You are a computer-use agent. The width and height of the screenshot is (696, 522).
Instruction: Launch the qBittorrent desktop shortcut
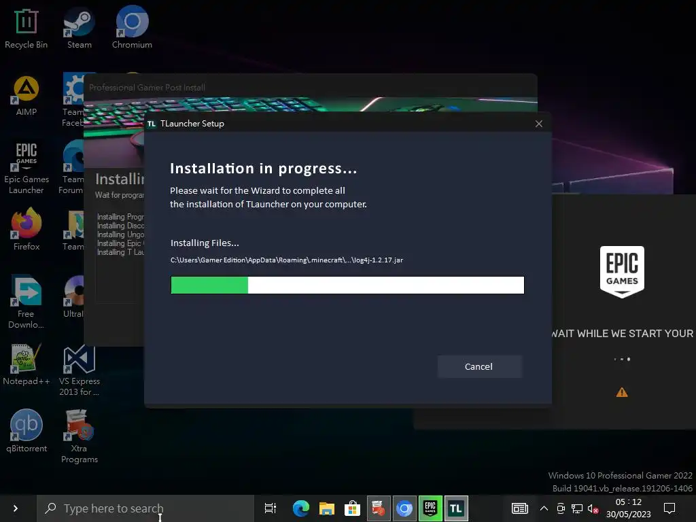[x=27, y=432]
